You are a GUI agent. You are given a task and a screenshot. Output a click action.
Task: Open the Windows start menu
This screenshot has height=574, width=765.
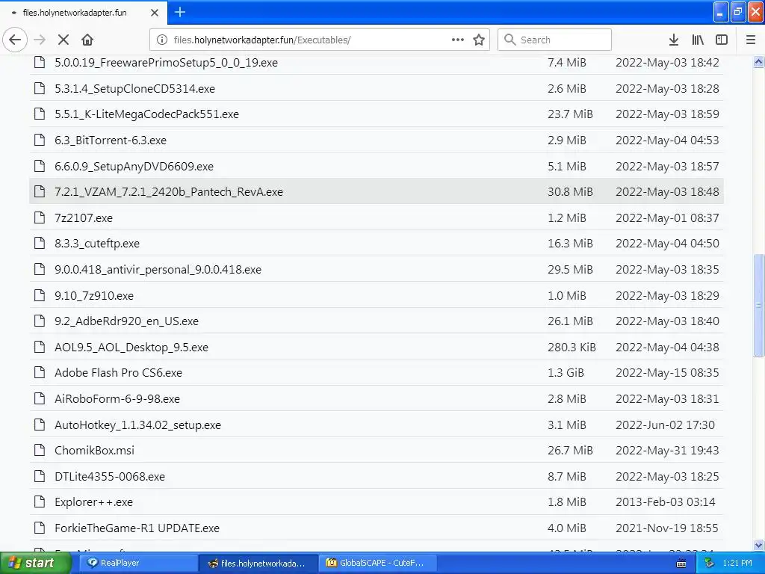pos(36,563)
